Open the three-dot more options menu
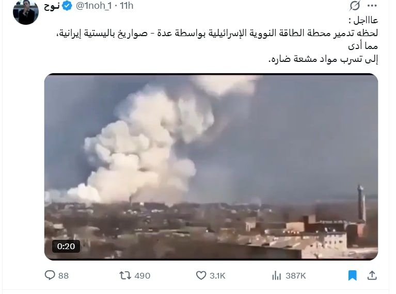The width and height of the screenshot is (396, 294). pos(372,6)
